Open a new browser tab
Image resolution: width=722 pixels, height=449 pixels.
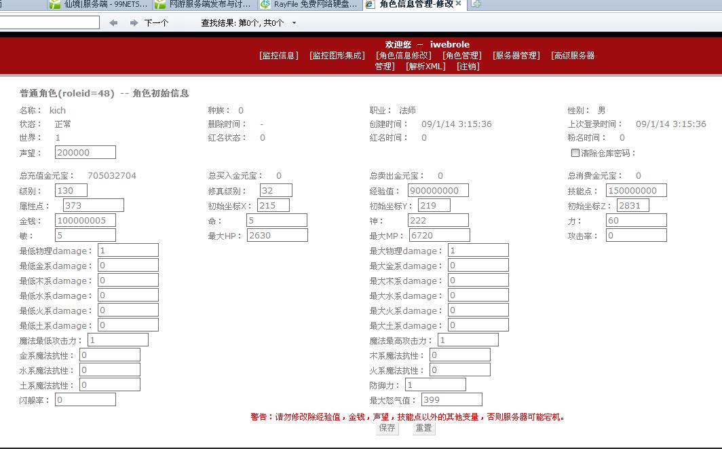click(x=476, y=4)
